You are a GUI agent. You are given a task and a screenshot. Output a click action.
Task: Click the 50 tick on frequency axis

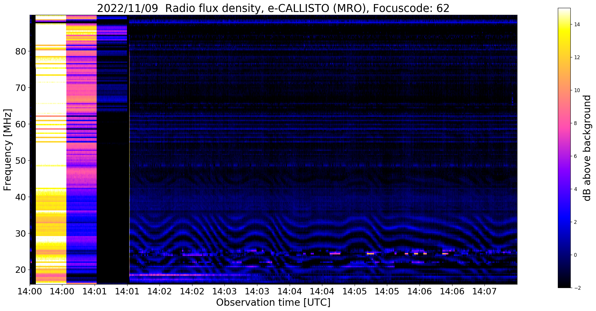(x=21, y=161)
